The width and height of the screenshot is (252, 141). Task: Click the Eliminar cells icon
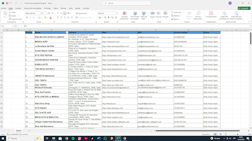click(x=159, y=13)
